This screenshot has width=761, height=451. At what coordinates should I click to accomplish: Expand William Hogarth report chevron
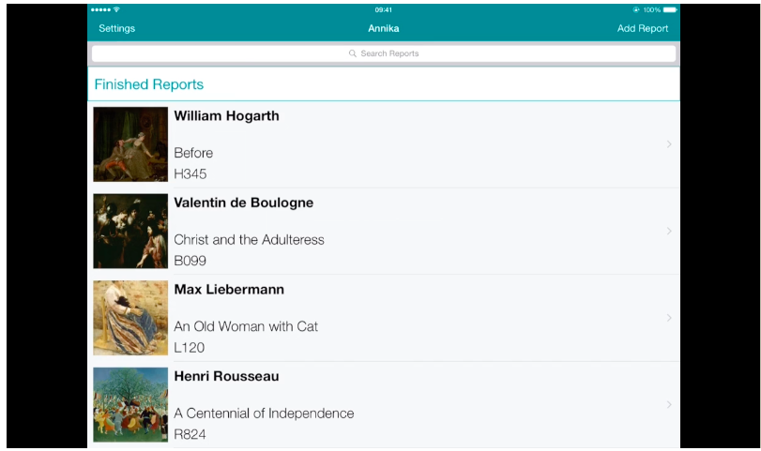(668, 144)
